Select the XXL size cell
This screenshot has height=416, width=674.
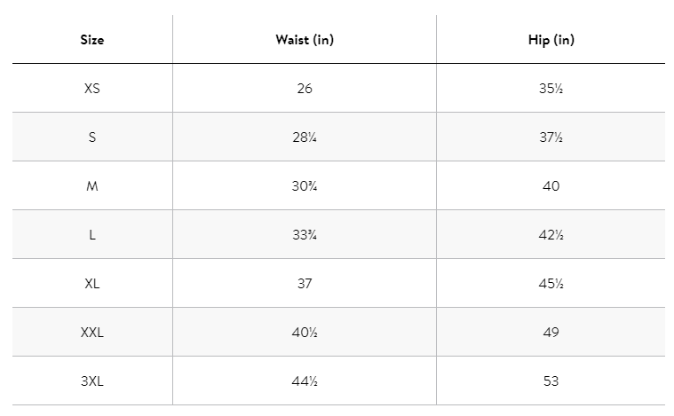tap(91, 333)
